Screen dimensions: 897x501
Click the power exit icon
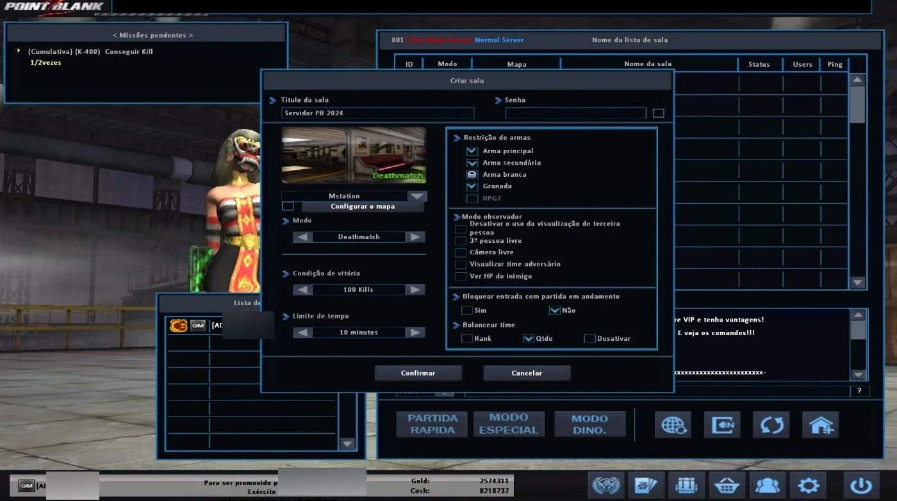tap(860, 485)
